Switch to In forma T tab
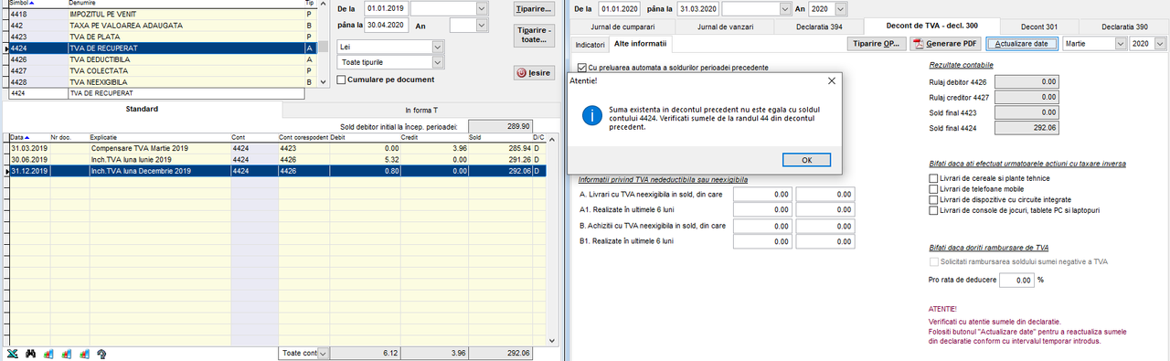The image size is (1170, 361). (420, 110)
